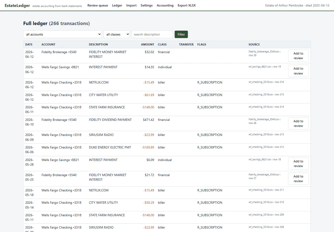Click source wf_savings_8821.csv : row 18
The height and width of the screenshot is (232, 334).
coord(265,160)
